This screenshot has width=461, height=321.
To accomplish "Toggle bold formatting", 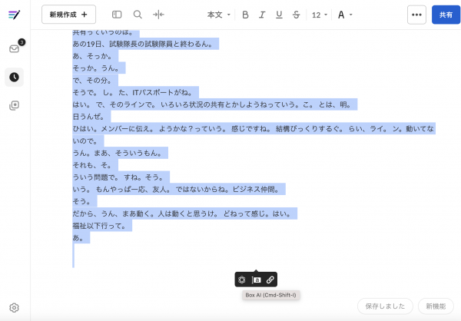I will 245,15.
